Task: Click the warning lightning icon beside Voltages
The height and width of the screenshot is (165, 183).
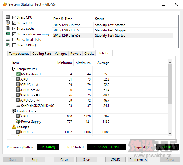Action: 14,127
